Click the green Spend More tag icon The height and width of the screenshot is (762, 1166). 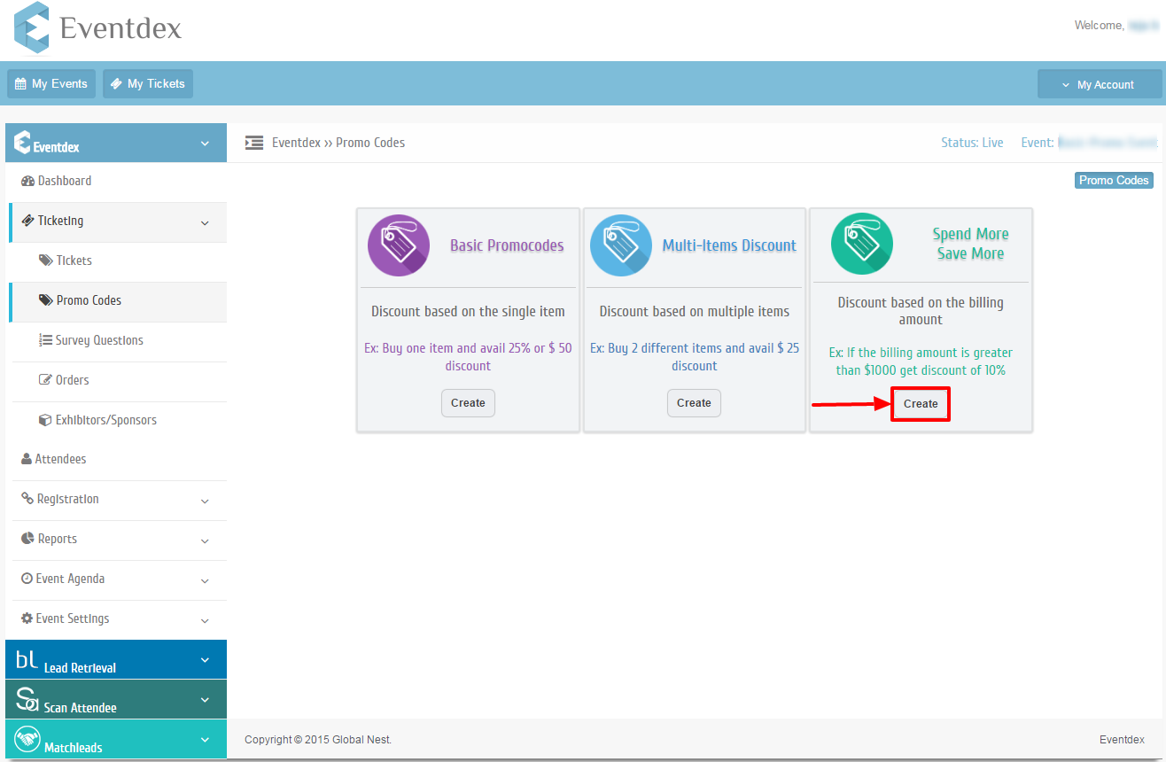tap(862, 244)
